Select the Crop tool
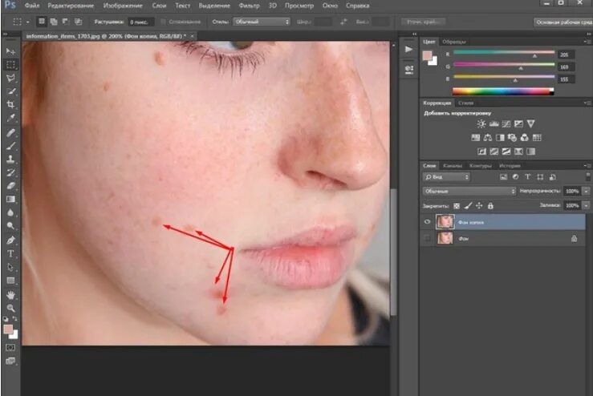 click(10, 104)
